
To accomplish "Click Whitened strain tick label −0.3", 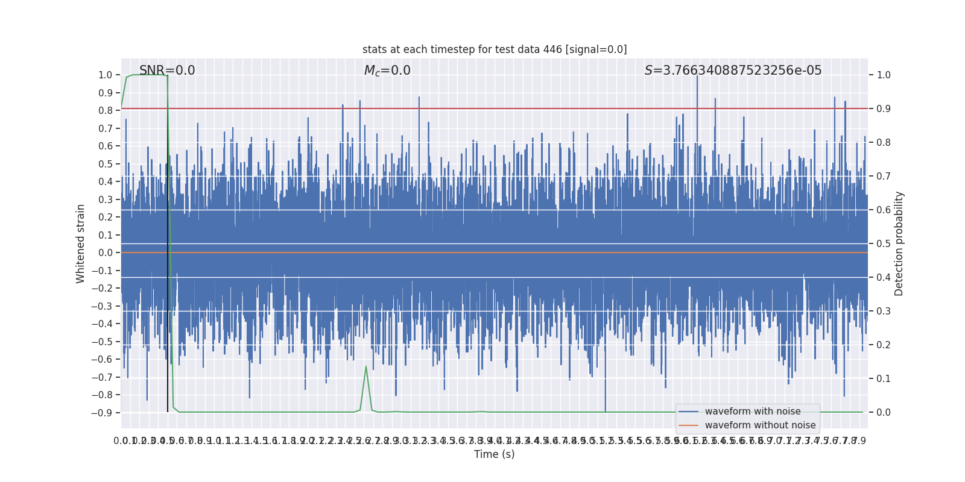I will tap(102, 306).
